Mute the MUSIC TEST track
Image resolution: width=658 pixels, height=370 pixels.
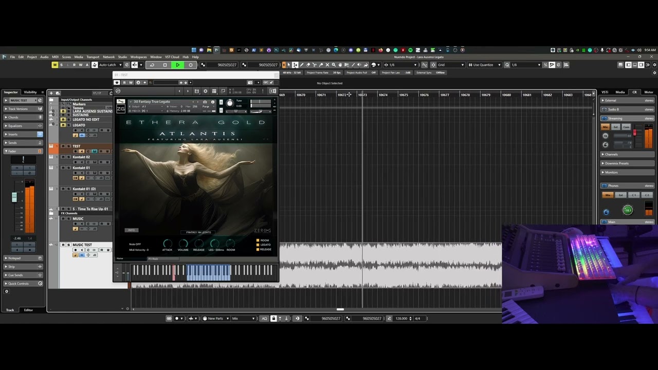click(63, 245)
